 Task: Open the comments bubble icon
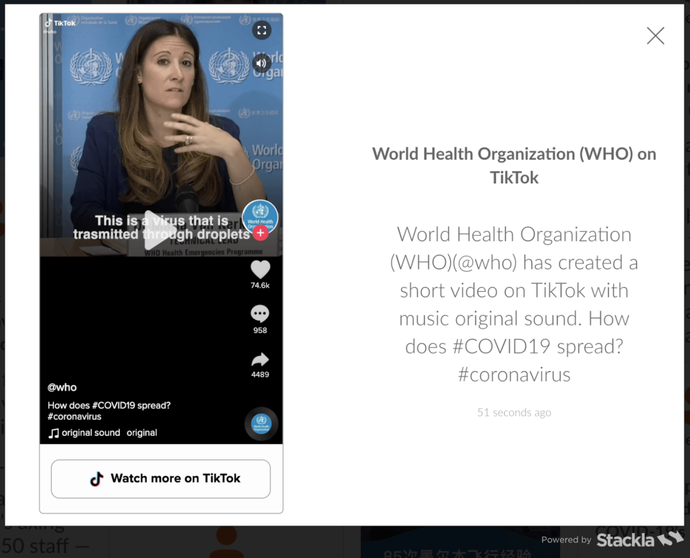tap(259, 314)
